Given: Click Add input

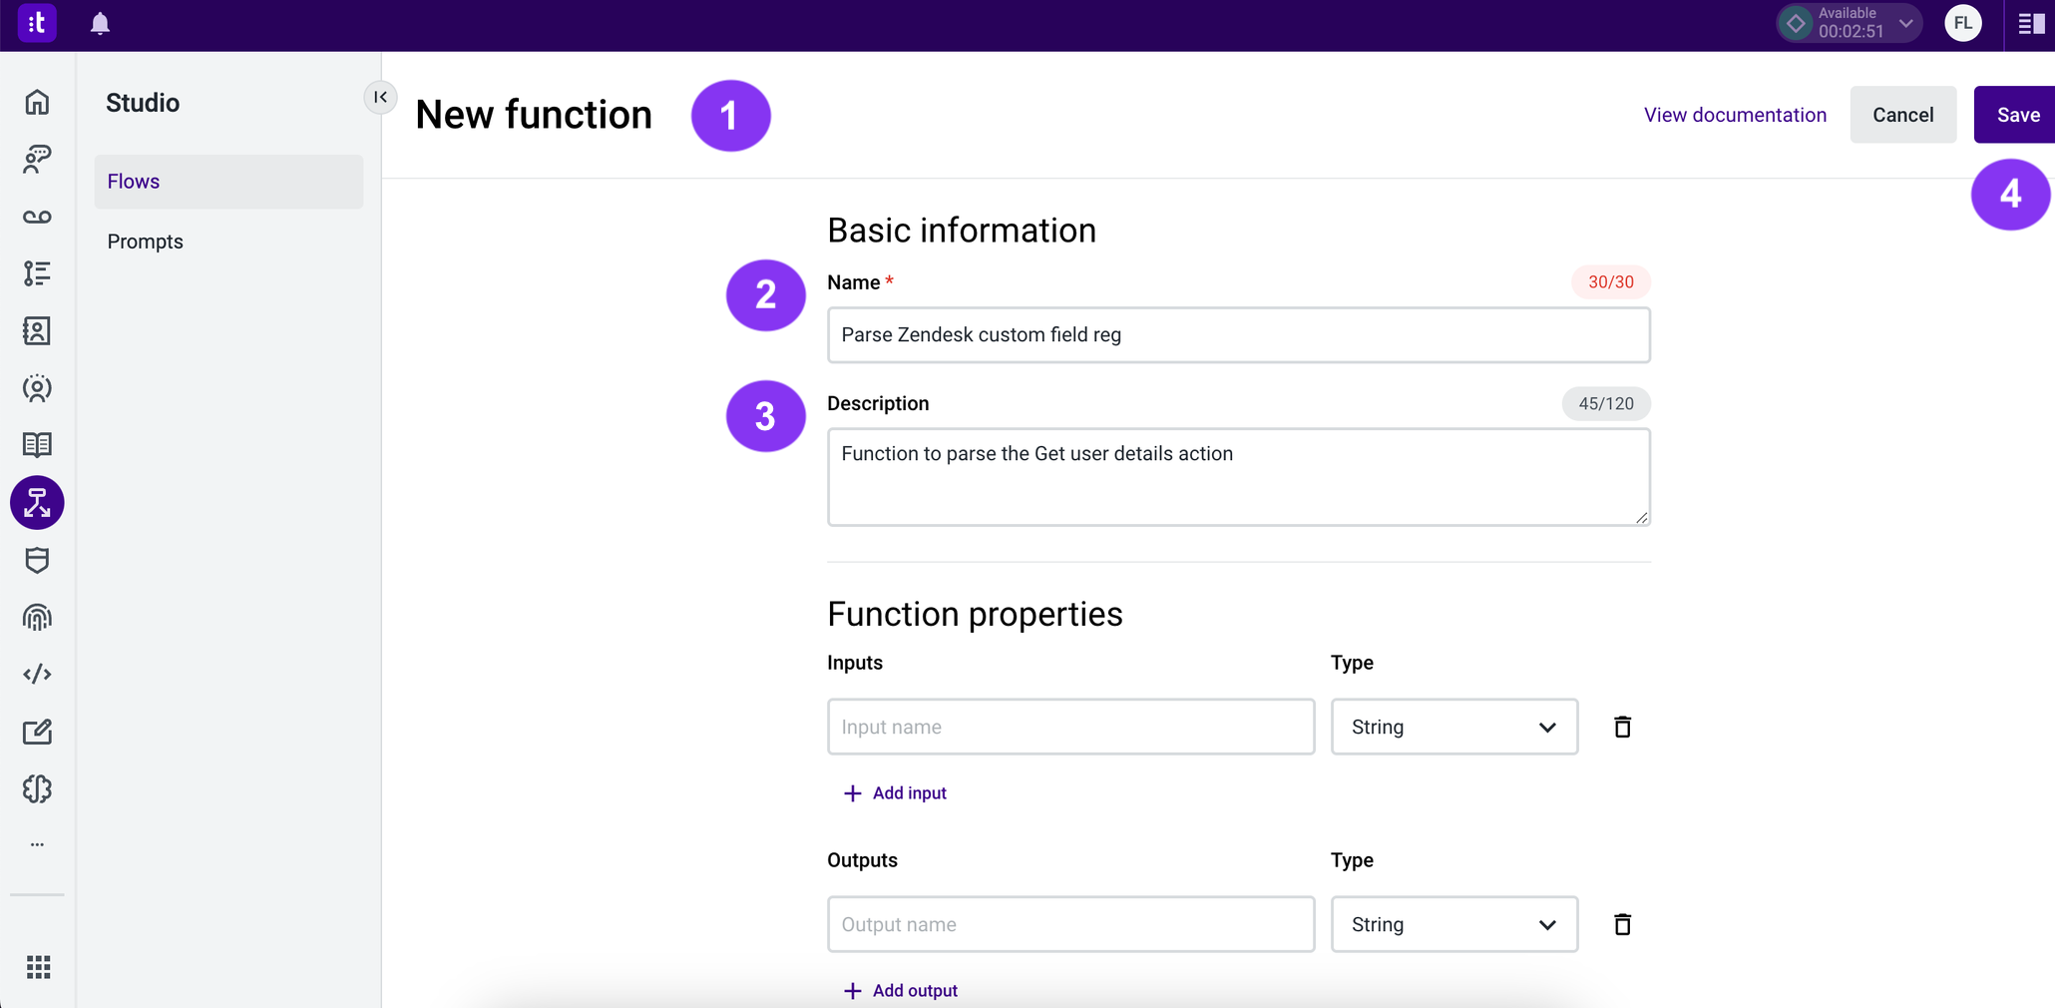Looking at the screenshot, I should (895, 793).
